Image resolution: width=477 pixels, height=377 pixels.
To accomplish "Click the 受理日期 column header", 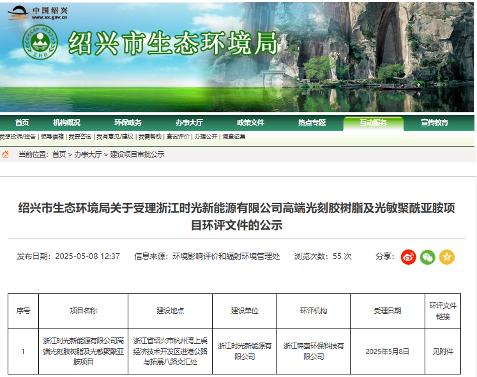I will [388, 311].
